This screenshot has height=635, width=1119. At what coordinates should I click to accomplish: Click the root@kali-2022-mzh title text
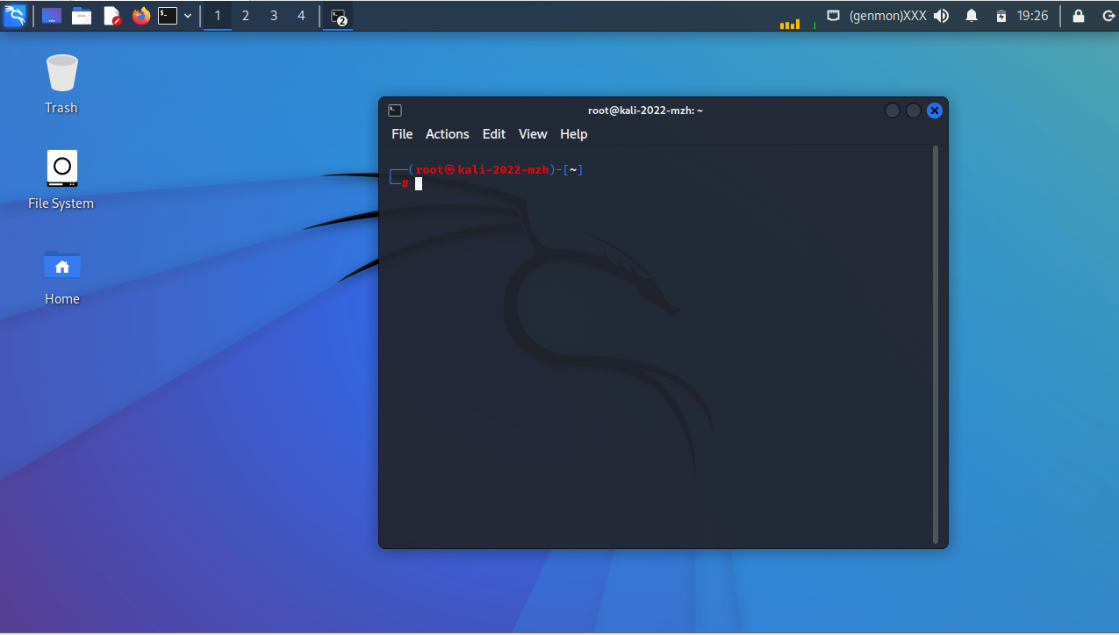pos(645,111)
